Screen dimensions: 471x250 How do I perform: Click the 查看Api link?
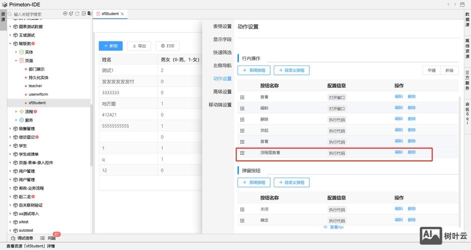[x=337, y=227]
